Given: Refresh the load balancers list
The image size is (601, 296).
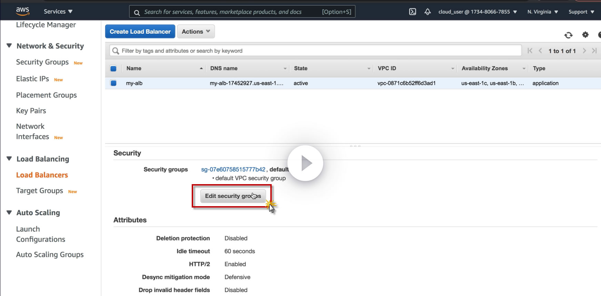Looking at the screenshot, I should tap(568, 35).
